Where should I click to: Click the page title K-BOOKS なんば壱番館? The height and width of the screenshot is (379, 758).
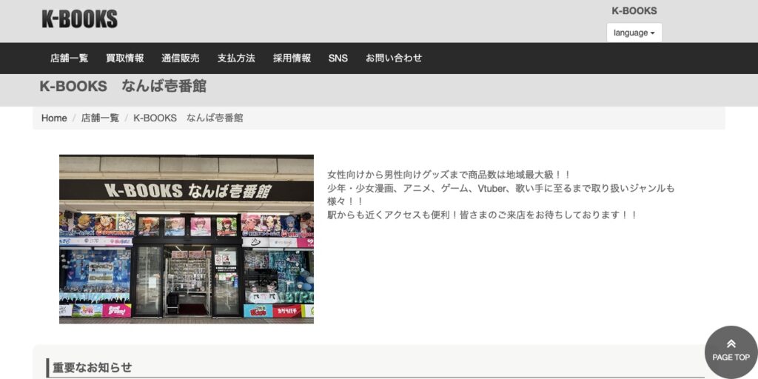click(x=123, y=87)
